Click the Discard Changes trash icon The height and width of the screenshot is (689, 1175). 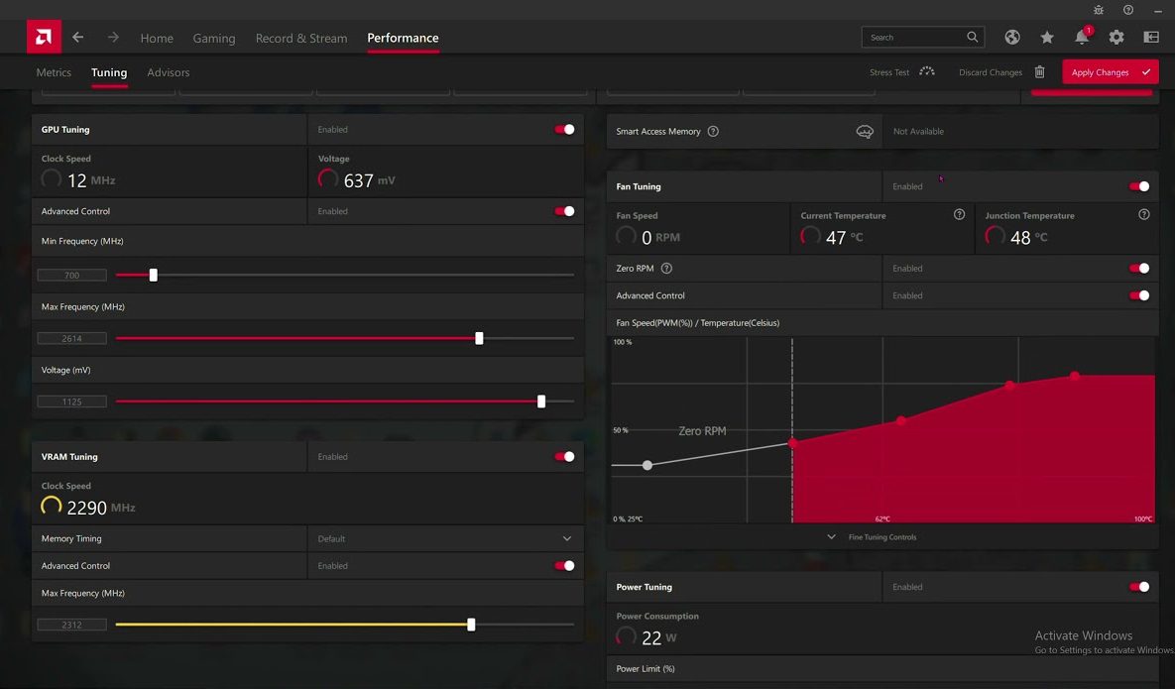coord(1039,72)
